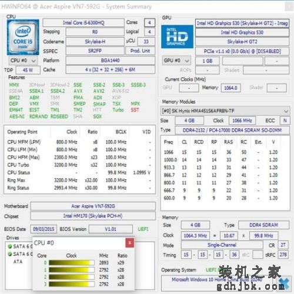Select the µCU 33 value
The height and width of the screenshot is (294, 294).
point(146,42)
